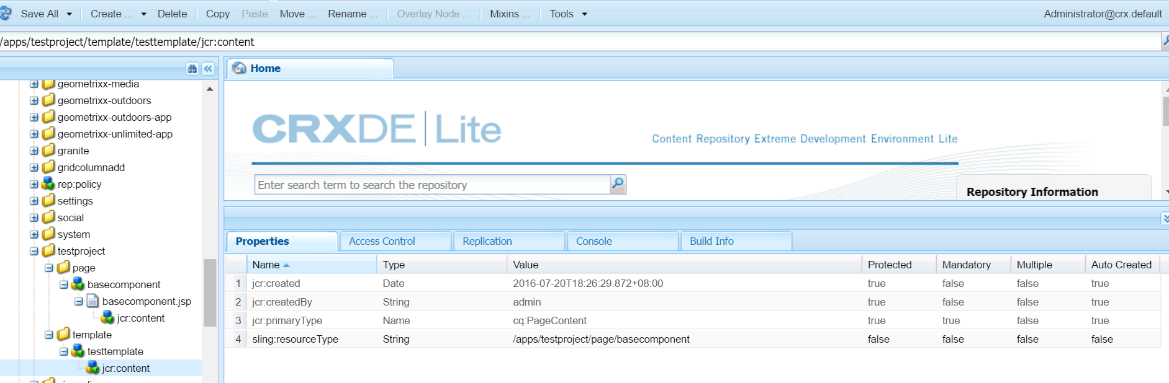1169x383 pixels.
Task: Open the Tools dropdown arrow
Action: (584, 14)
